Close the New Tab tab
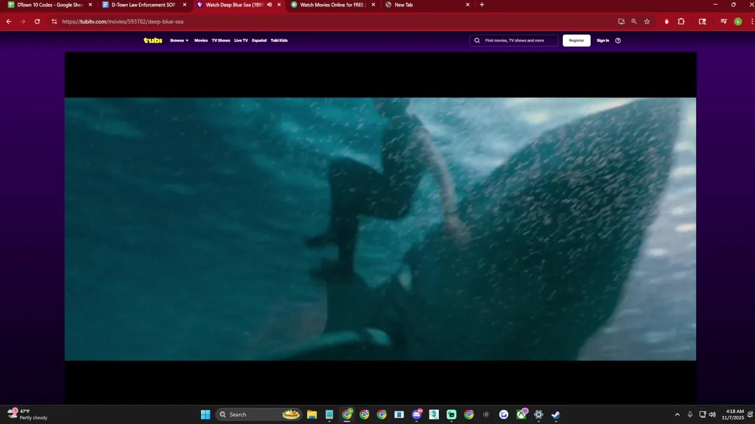The height and width of the screenshot is (424, 755). click(x=468, y=5)
